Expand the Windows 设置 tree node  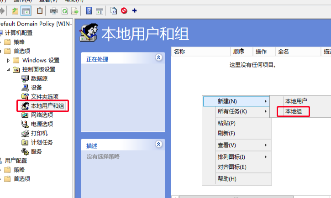(8, 60)
